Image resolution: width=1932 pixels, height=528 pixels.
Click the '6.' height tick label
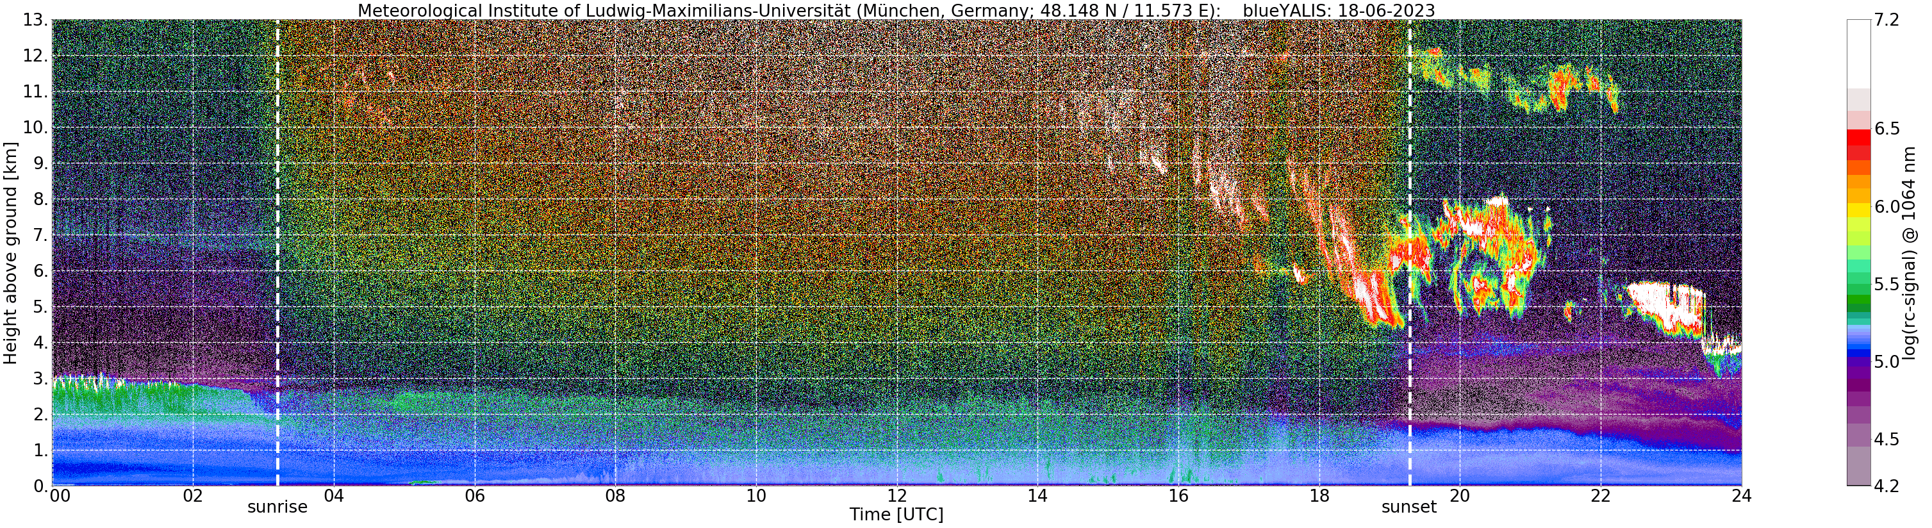[40, 272]
